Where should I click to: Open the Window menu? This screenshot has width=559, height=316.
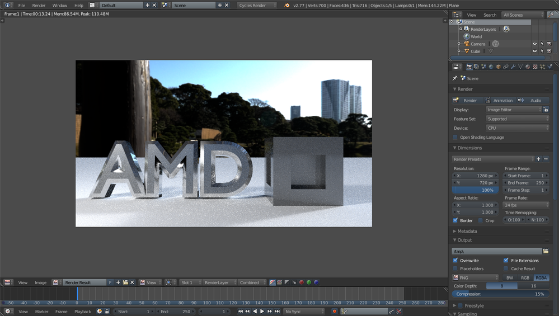(x=59, y=6)
